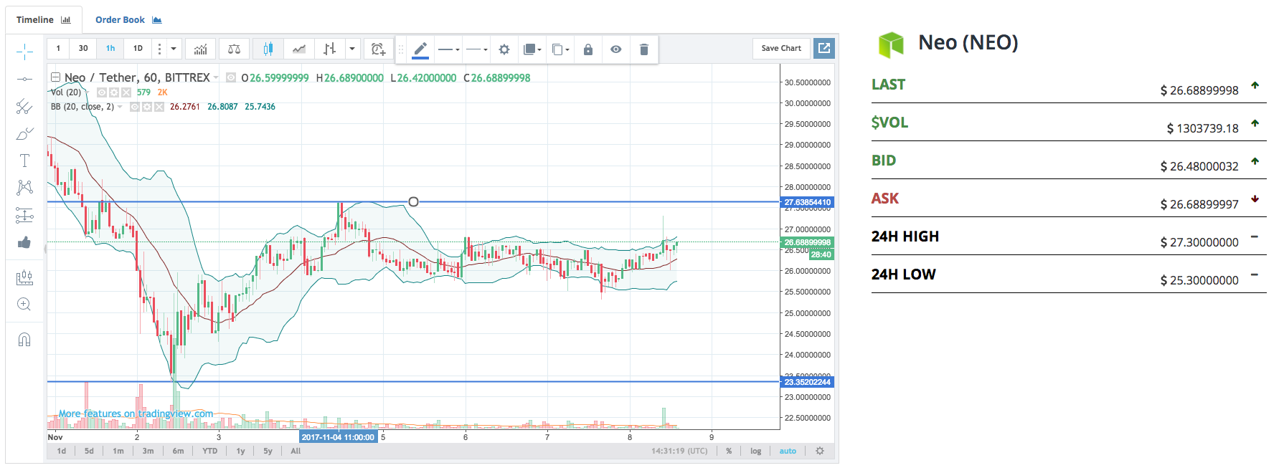Open chart in popup window icon
Screen dimensions: 1284x473
pyautogui.click(x=824, y=48)
